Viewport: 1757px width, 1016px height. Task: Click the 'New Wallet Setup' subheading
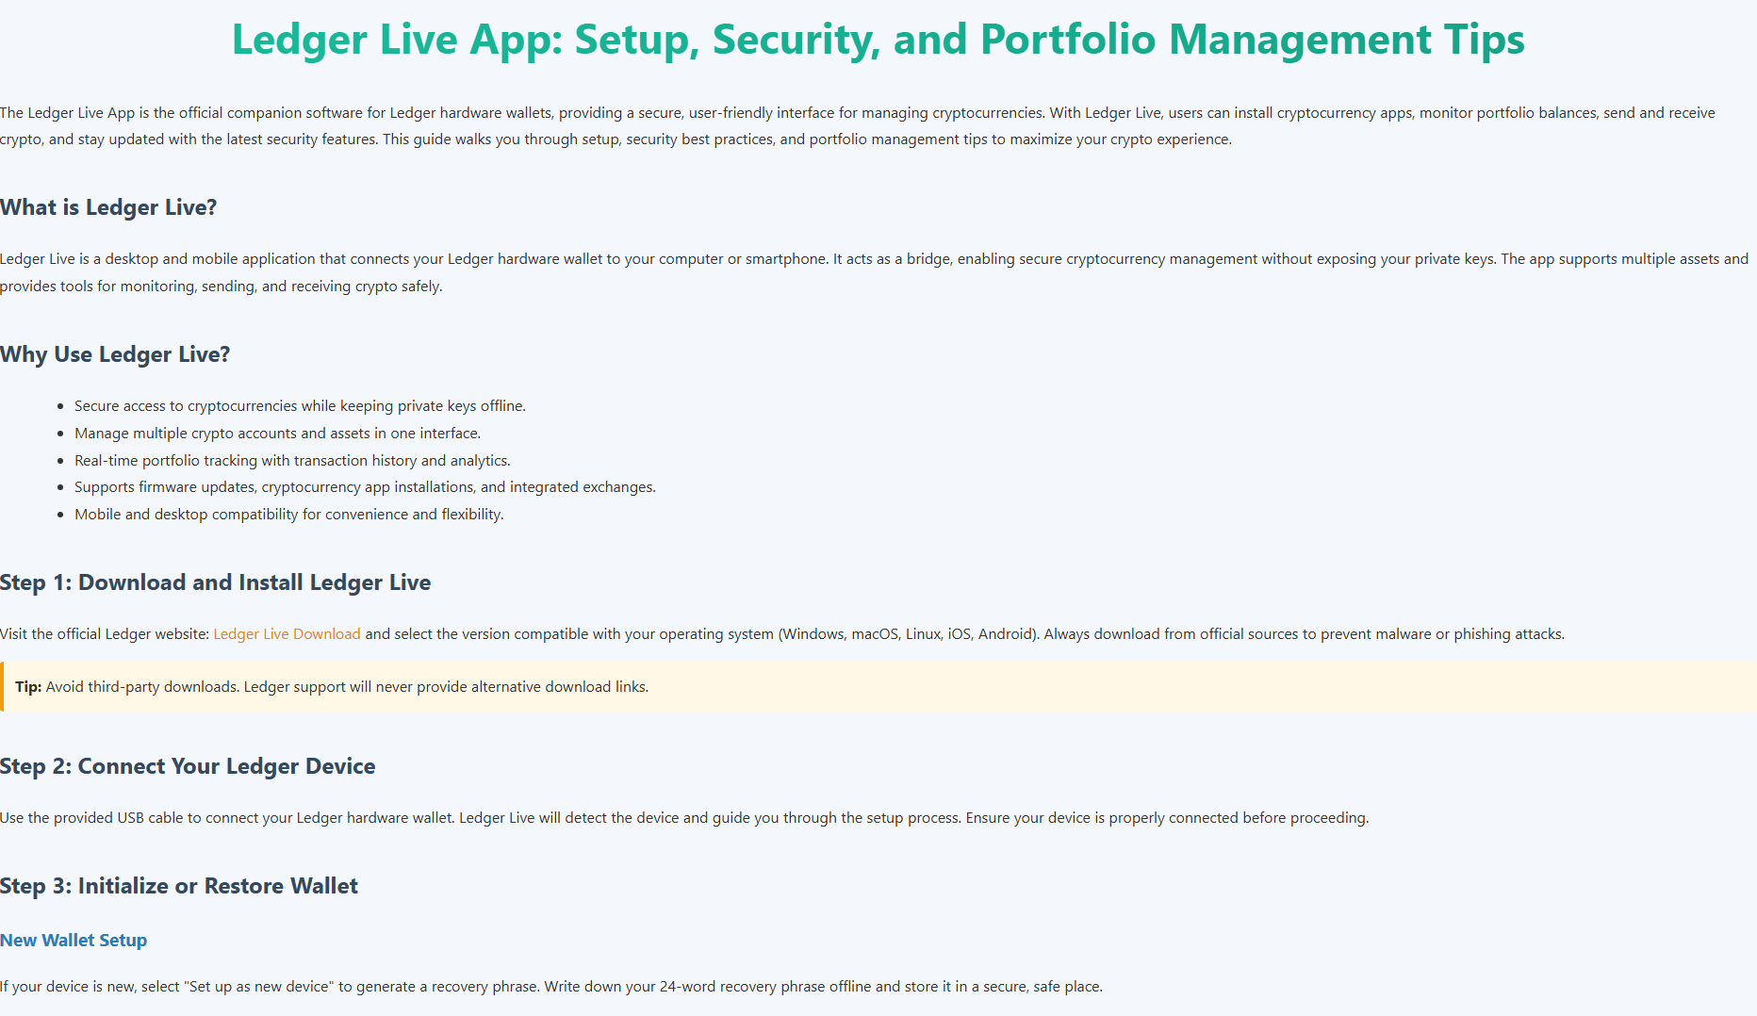[x=74, y=941]
